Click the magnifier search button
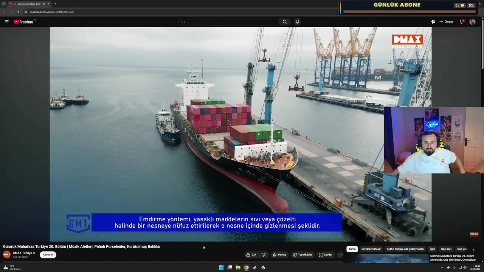The image size is (484, 272). (x=285, y=22)
